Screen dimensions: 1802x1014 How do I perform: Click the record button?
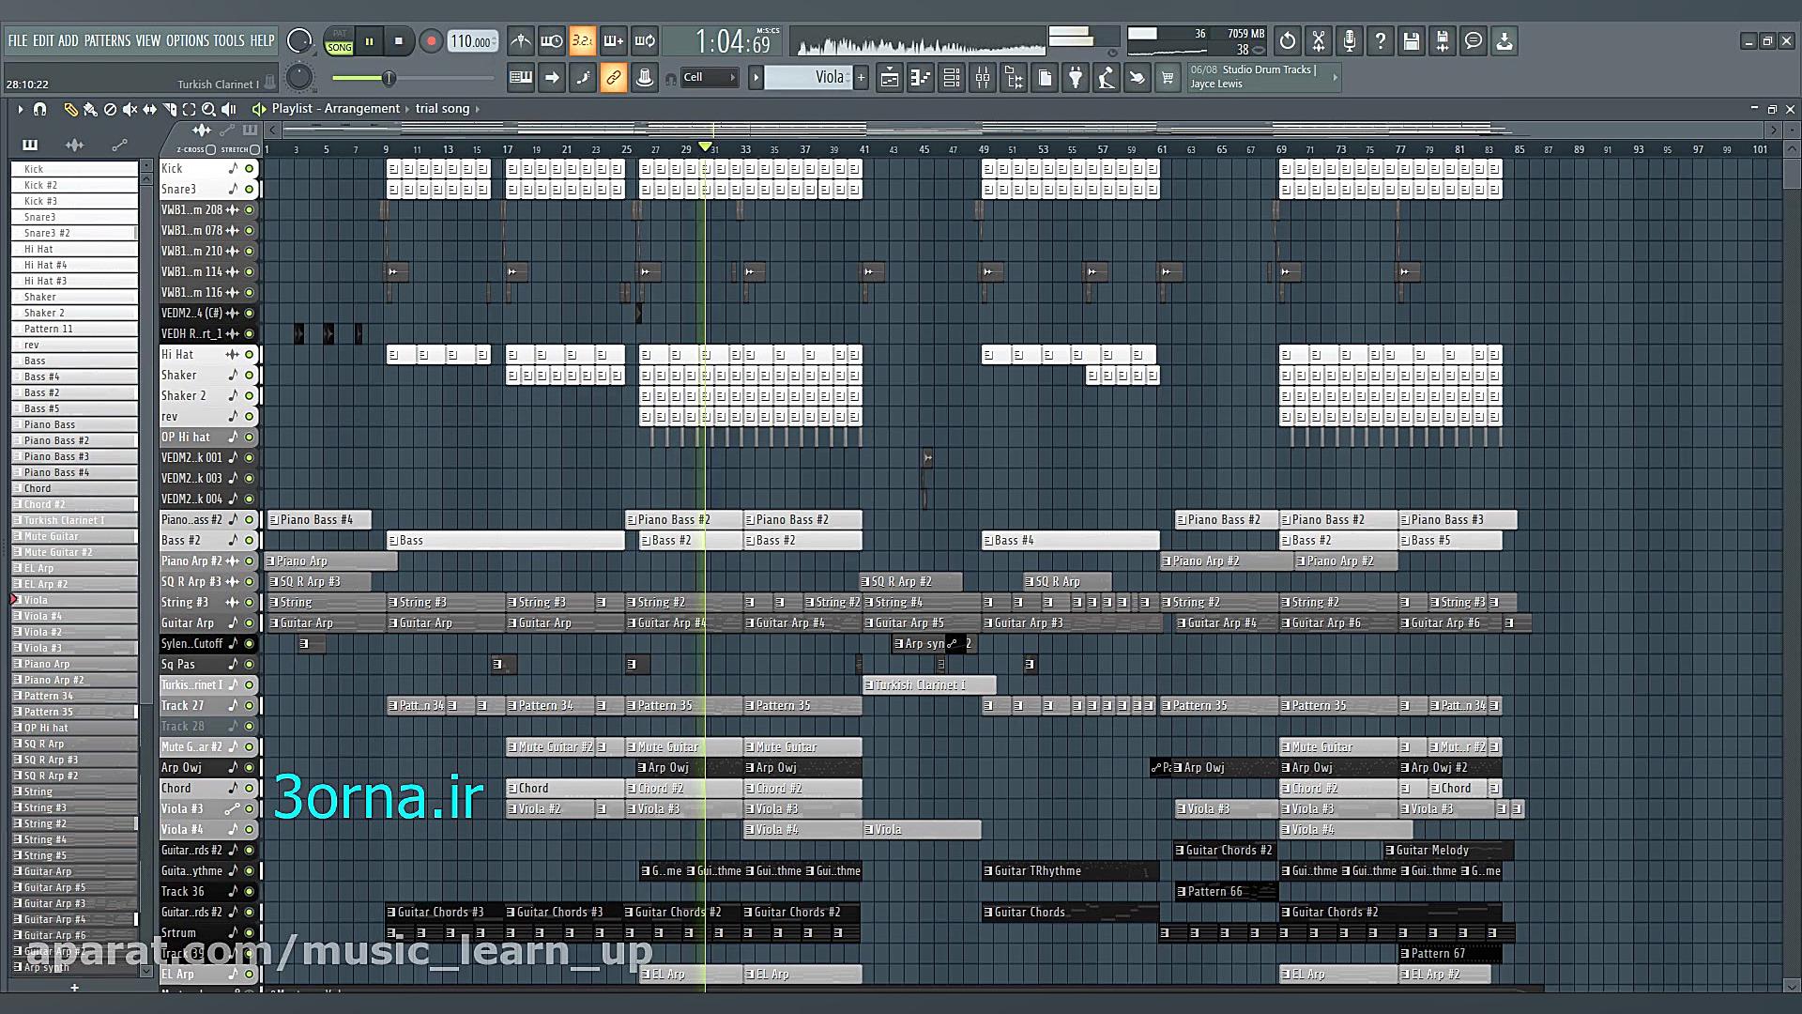[431, 41]
